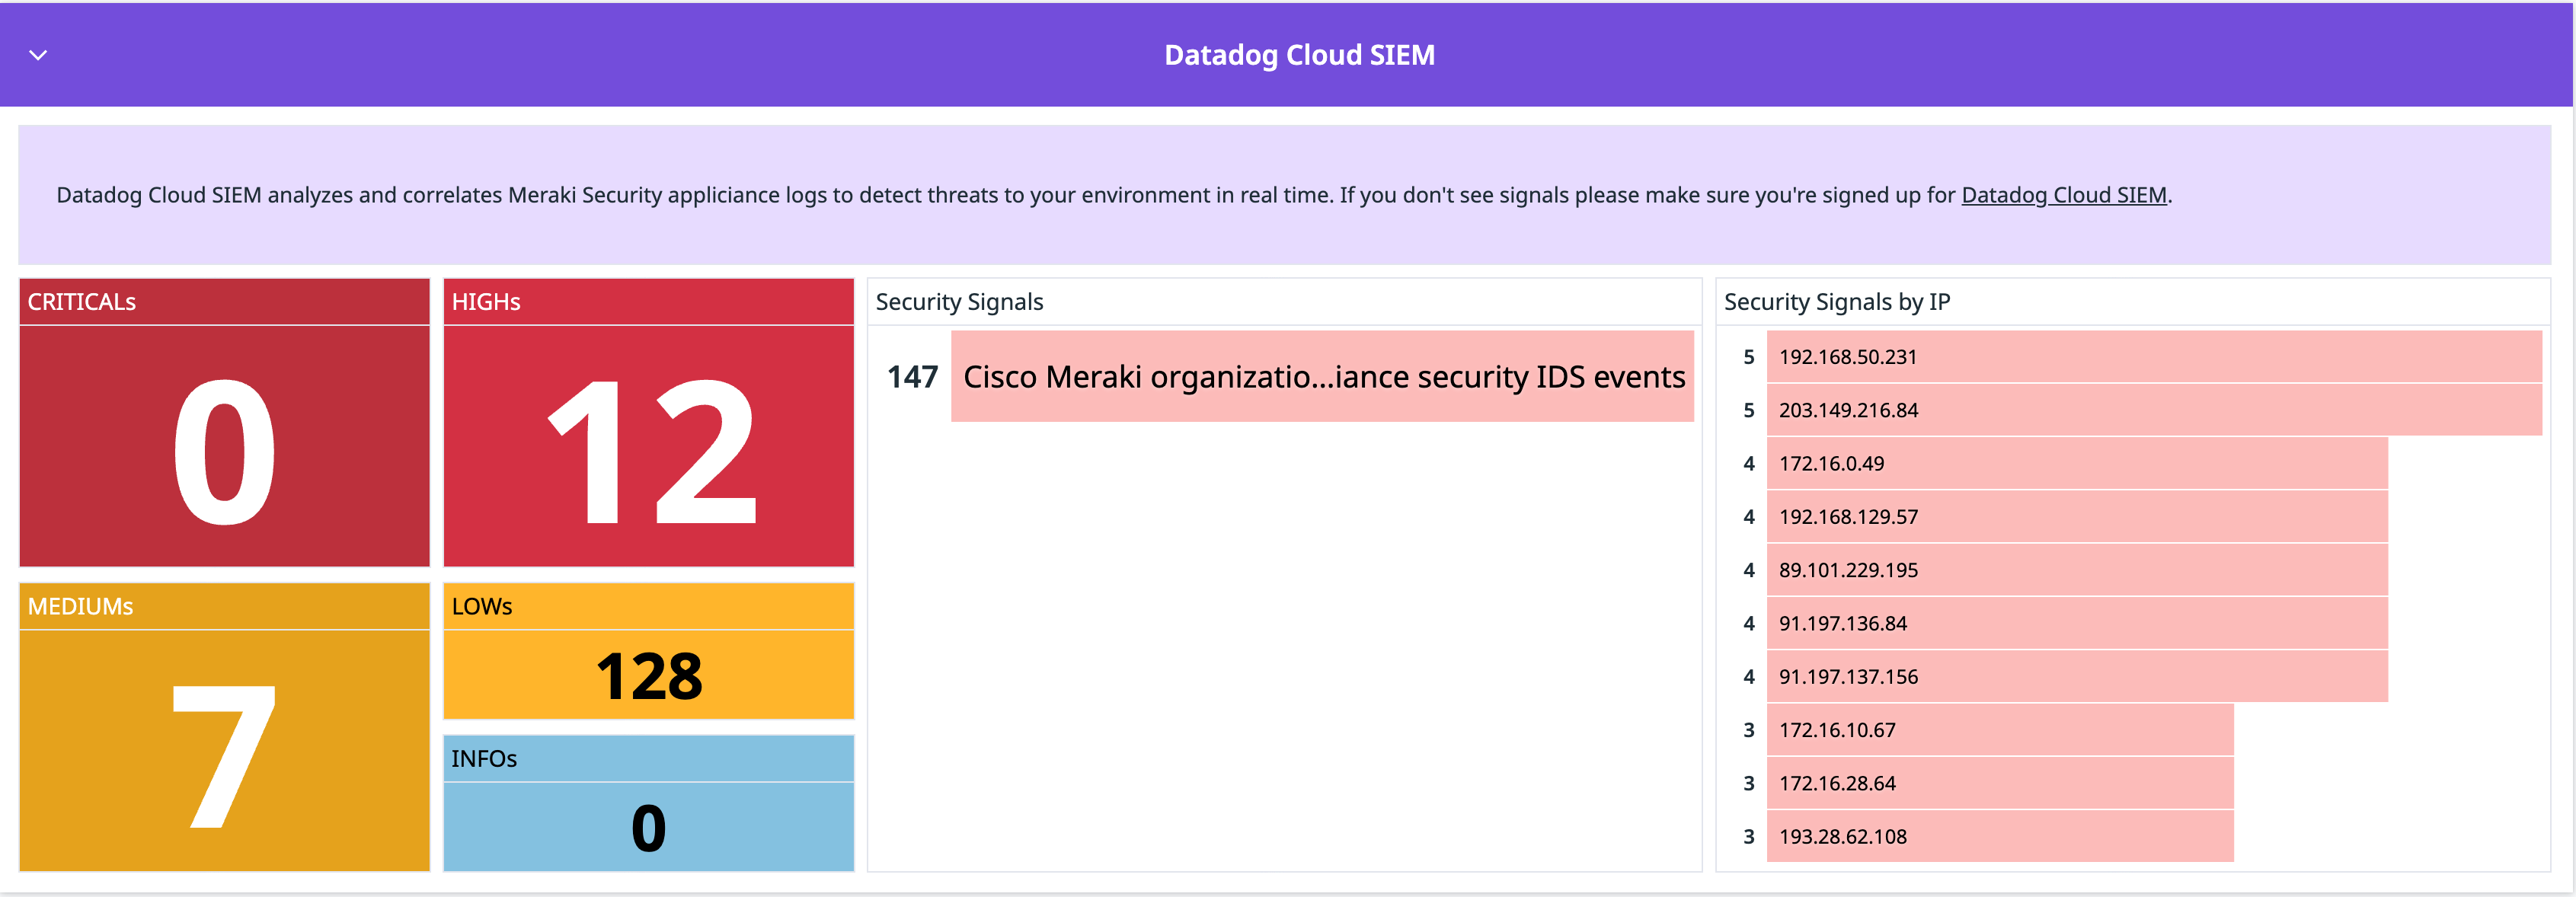
Task: Click the Security Signals widget title
Action: click(959, 302)
